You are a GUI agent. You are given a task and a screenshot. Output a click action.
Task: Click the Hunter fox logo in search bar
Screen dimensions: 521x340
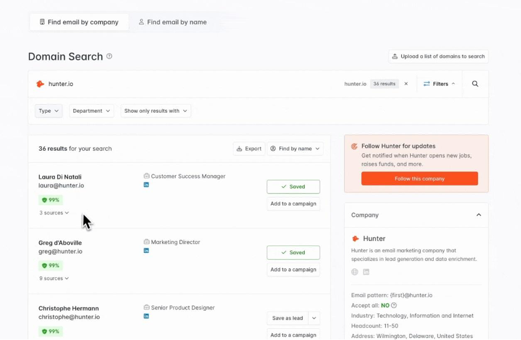coord(41,83)
